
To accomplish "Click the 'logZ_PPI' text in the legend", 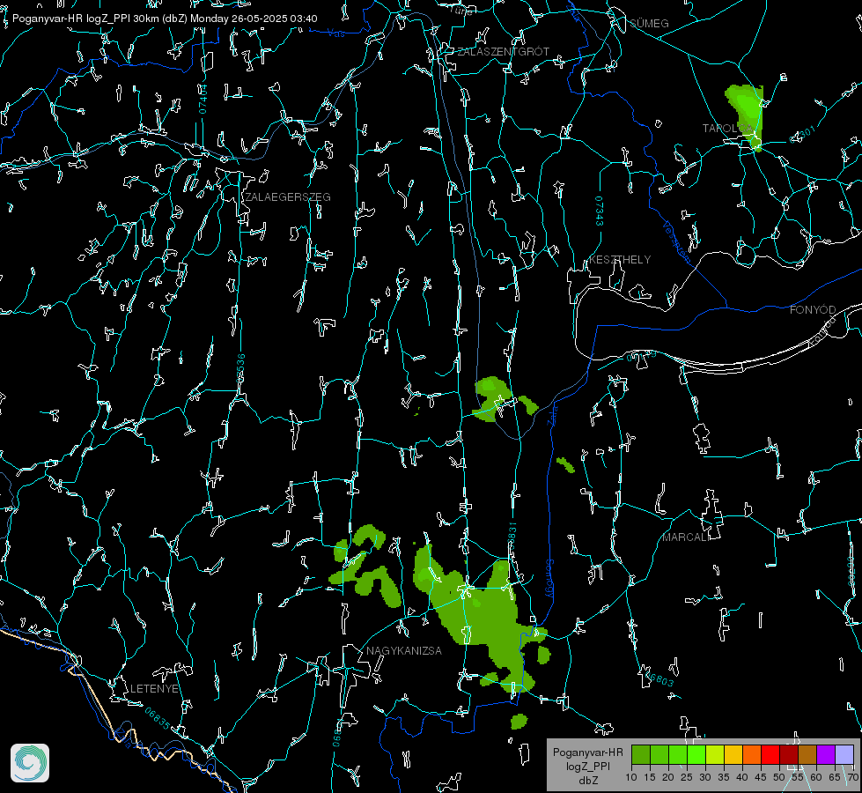I will (x=587, y=766).
